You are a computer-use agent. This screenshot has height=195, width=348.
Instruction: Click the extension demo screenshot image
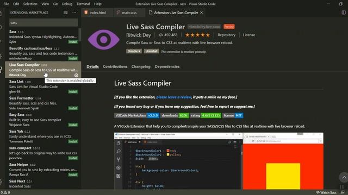click(x=219, y=161)
